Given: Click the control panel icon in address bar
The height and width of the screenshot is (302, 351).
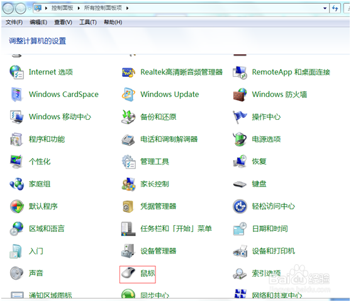Looking at the screenshot, I should coord(38,8).
